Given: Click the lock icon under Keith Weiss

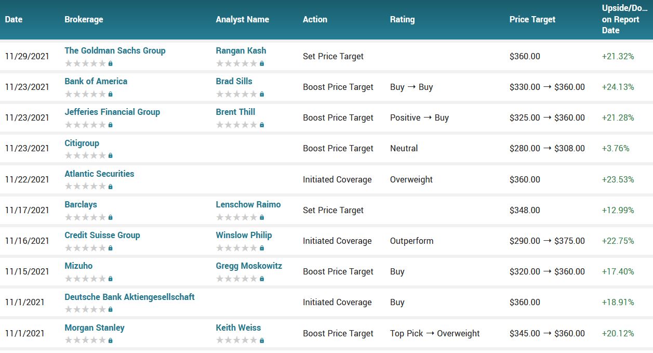Looking at the screenshot, I should [x=262, y=341].
